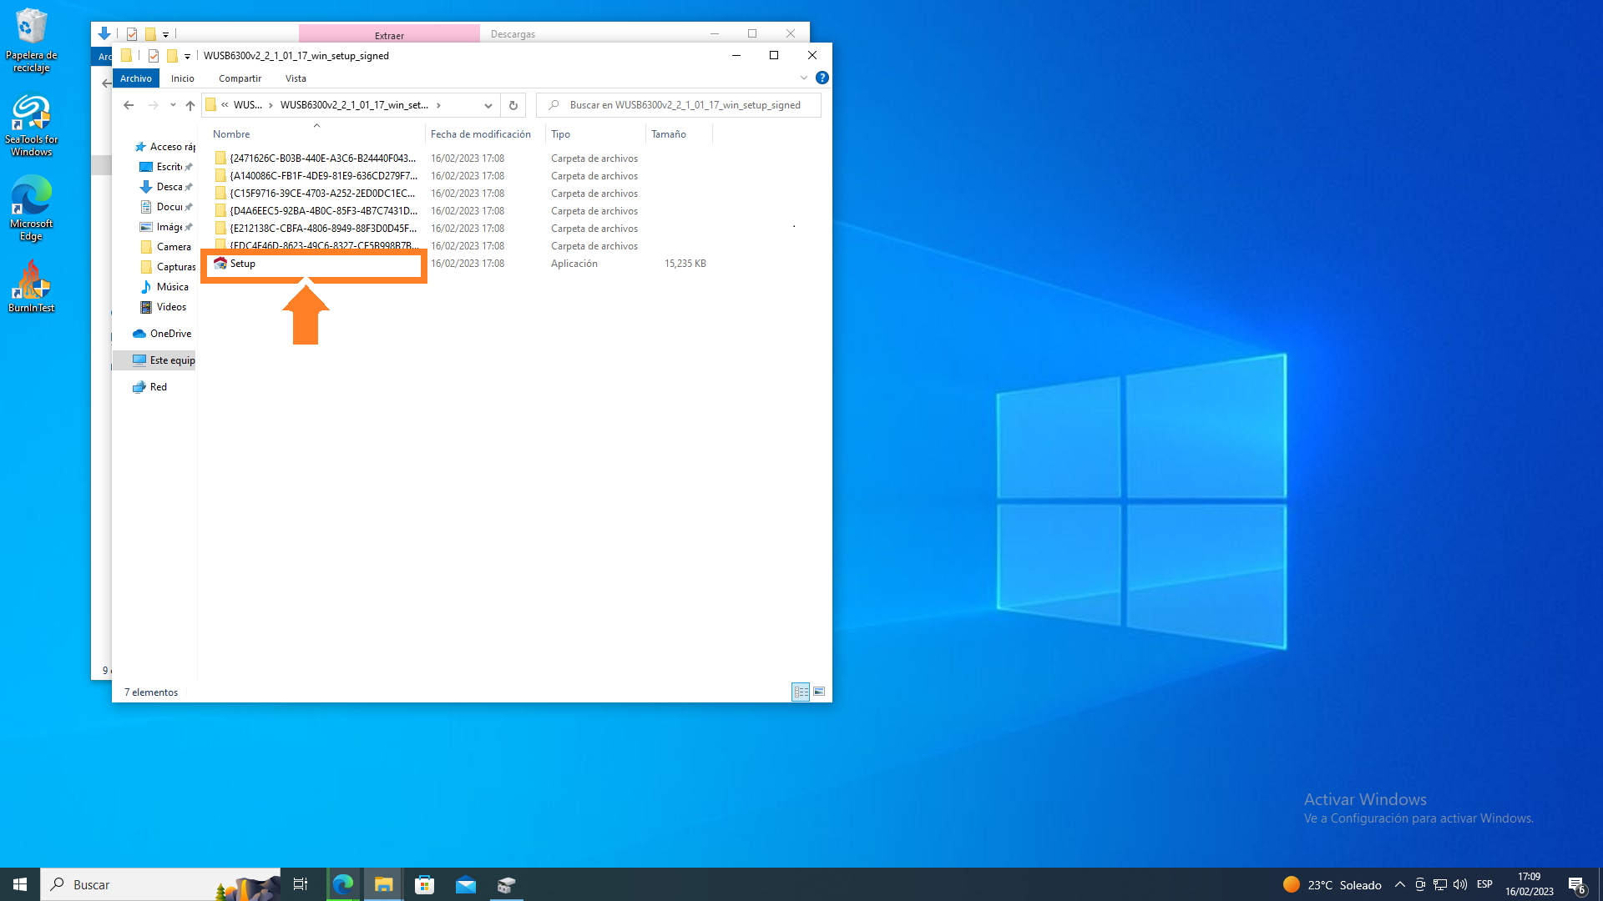Go up one folder level arrow
Image resolution: width=1603 pixels, height=901 pixels.
(190, 106)
